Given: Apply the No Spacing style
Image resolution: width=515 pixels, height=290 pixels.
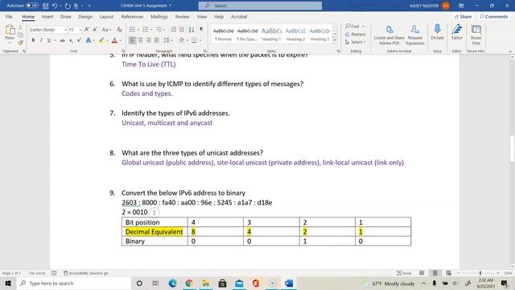Looking at the screenshot, I should (247, 34).
